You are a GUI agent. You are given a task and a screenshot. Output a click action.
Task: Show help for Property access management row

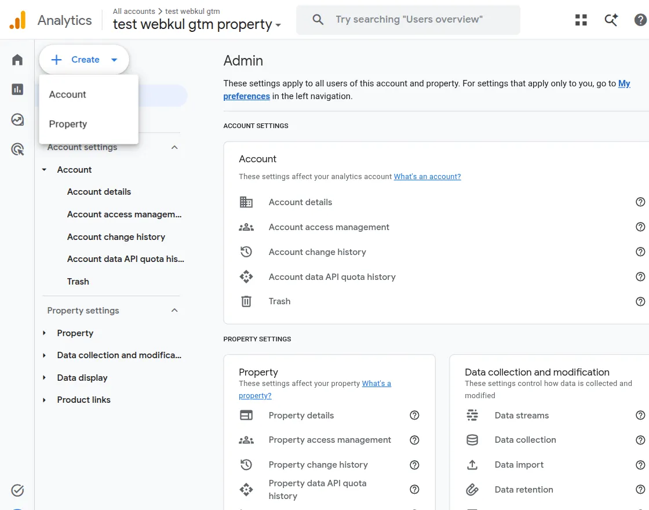click(414, 440)
